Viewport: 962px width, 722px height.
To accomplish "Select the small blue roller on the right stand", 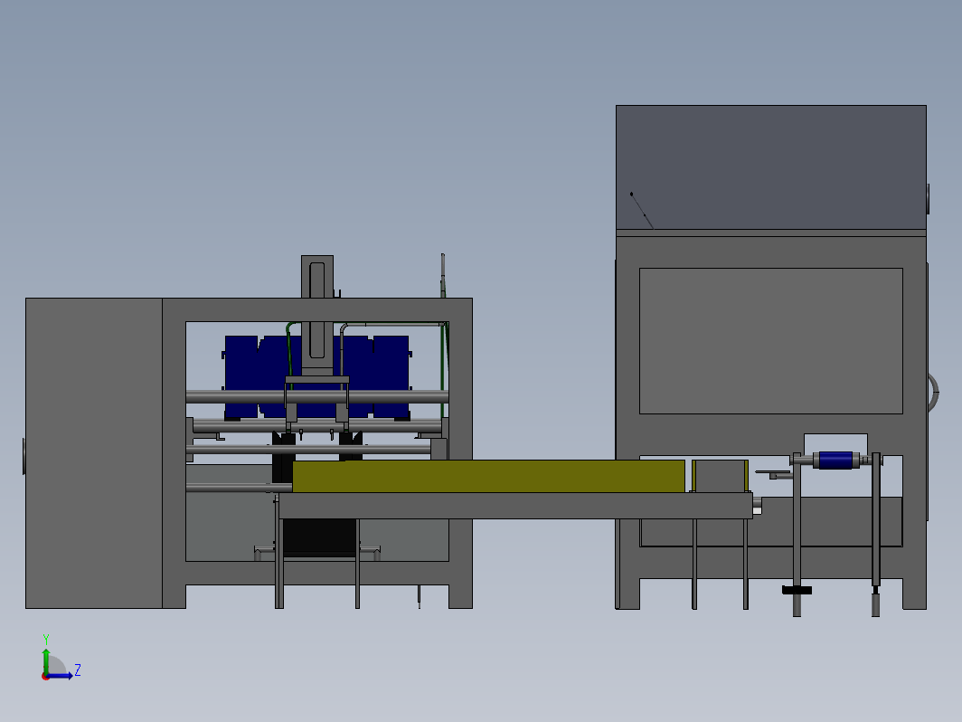I will [835, 461].
